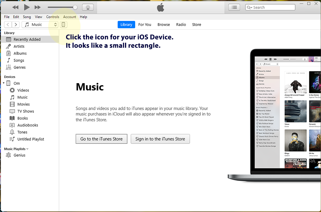Open Movies under the Om device
The height and width of the screenshot is (212, 321).
(30, 104)
